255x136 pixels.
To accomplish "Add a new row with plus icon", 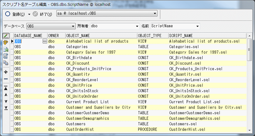I will pyautogui.click(x=6, y=72).
